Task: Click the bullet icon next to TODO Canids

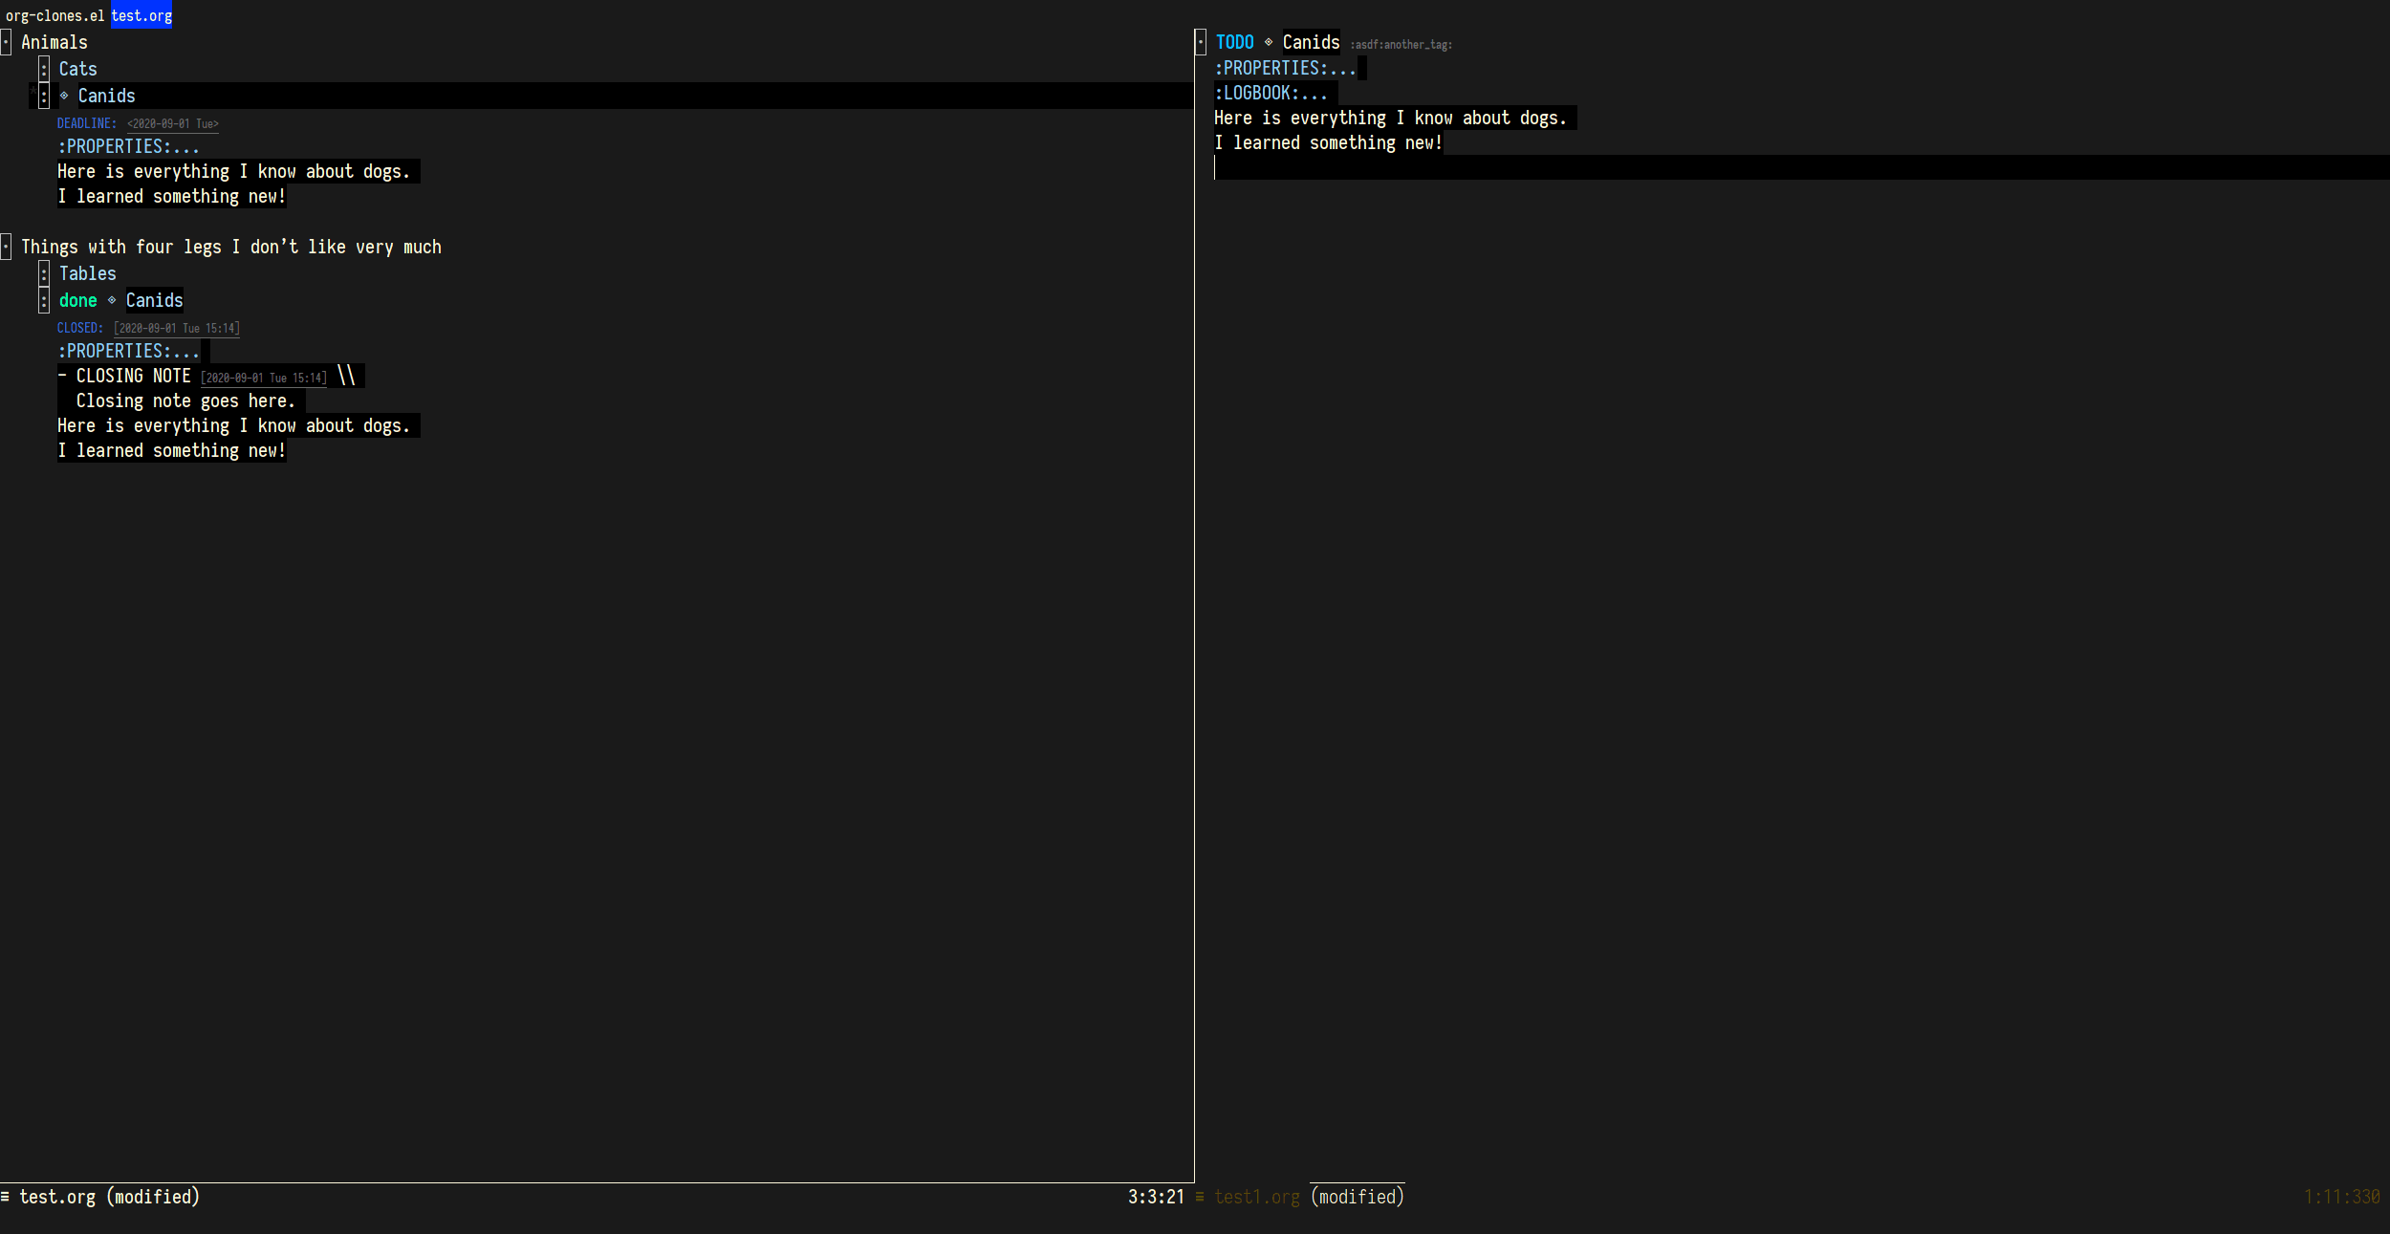Action: click(1201, 42)
